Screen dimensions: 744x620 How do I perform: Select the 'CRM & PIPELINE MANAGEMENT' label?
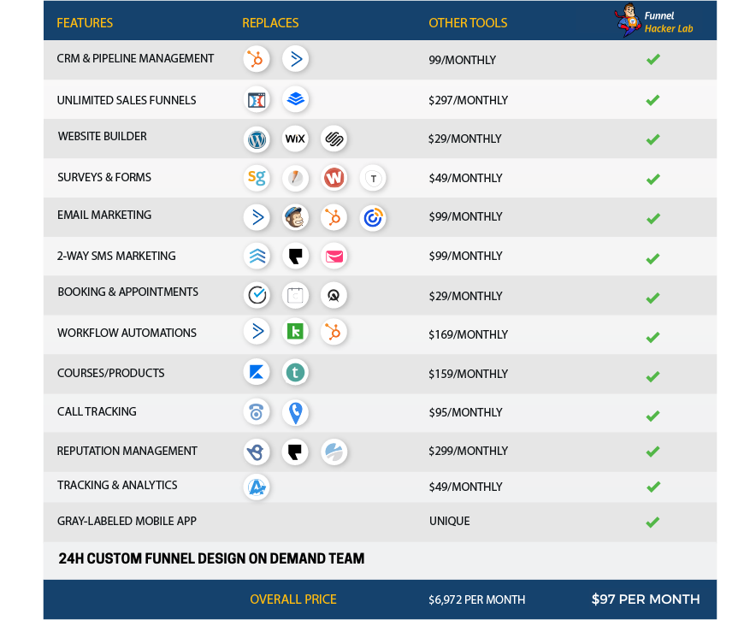pyautogui.click(x=135, y=58)
